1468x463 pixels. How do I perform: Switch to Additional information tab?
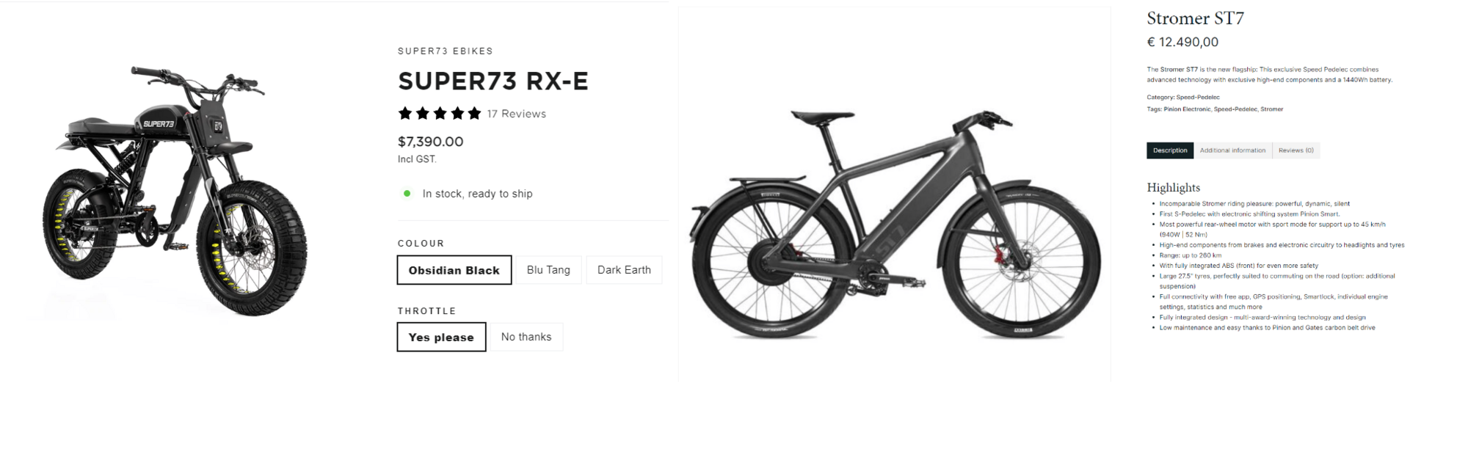click(x=1232, y=150)
